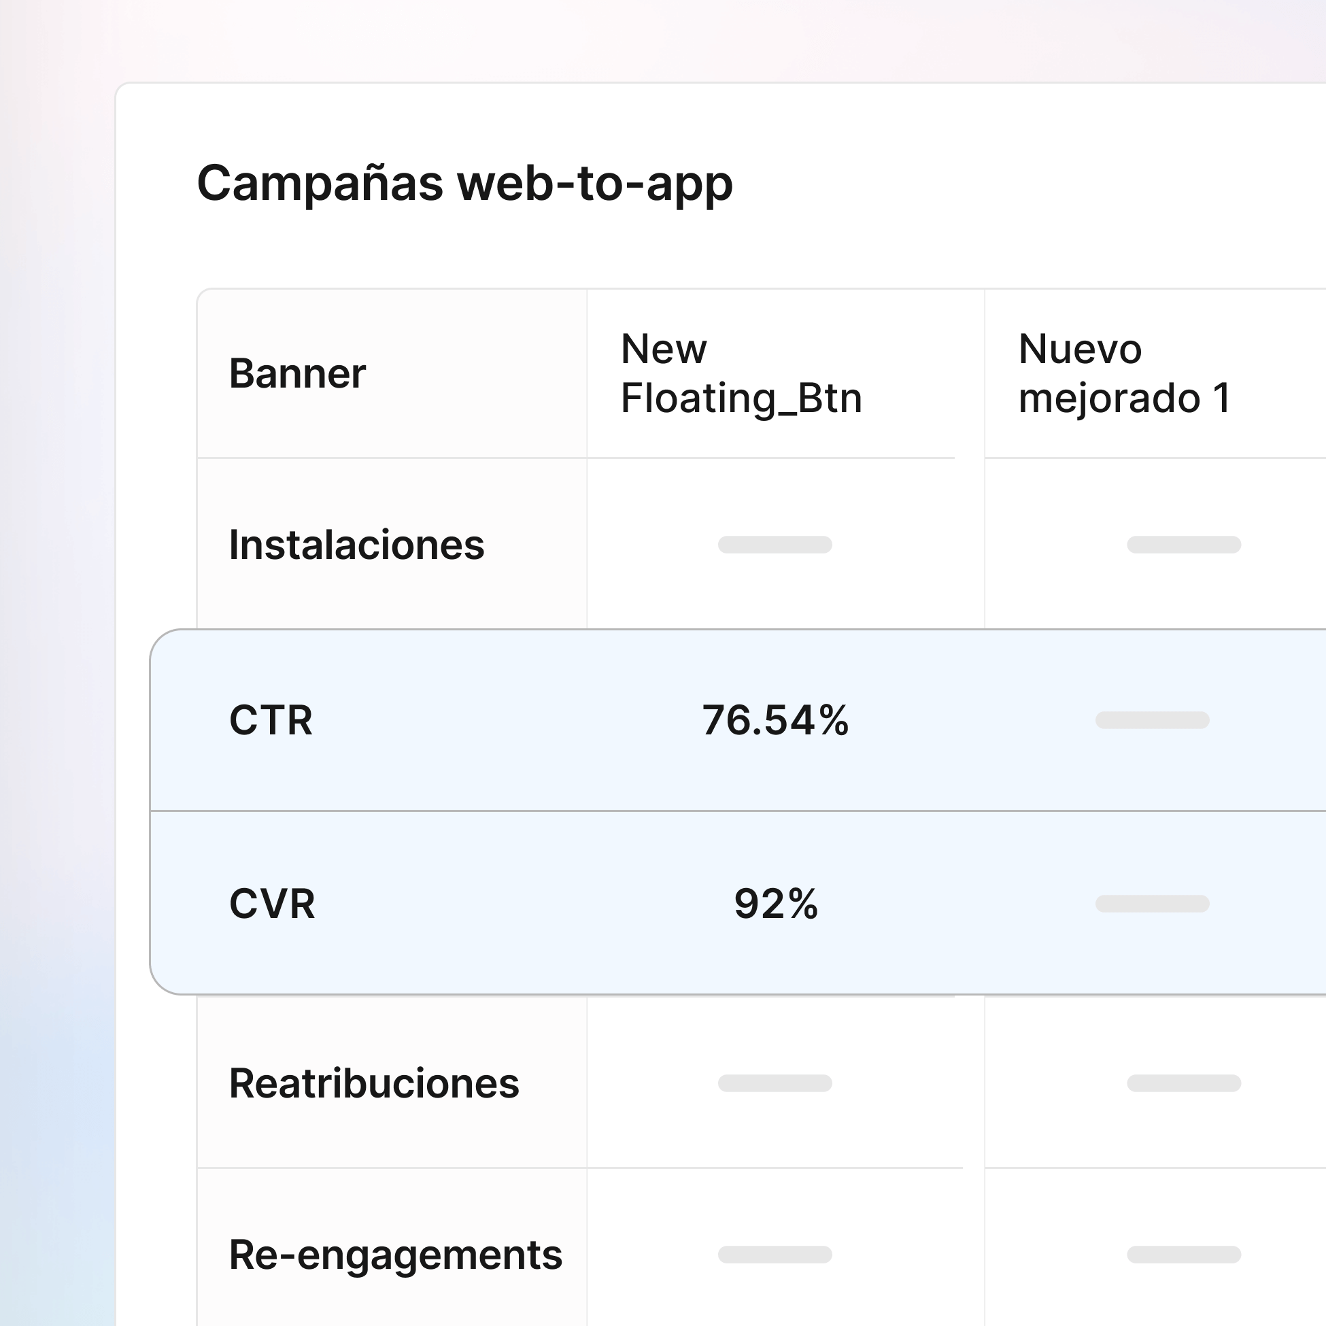
Task: Select the Reatribuciones row label
Action: (374, 1083)
